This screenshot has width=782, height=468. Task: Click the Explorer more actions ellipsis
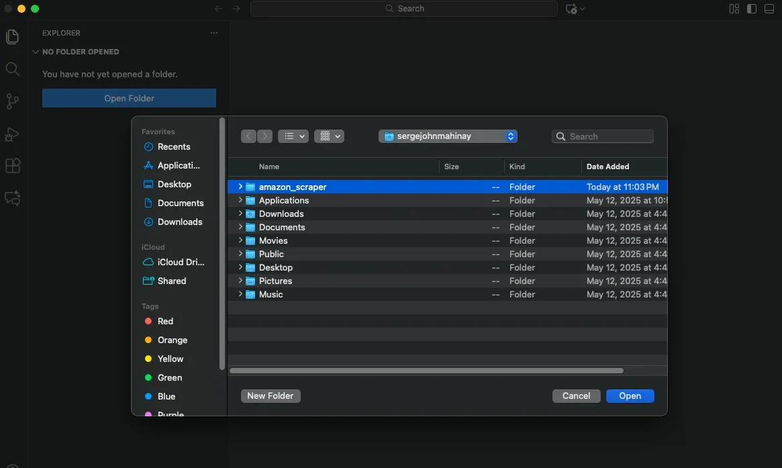[214, 33]
